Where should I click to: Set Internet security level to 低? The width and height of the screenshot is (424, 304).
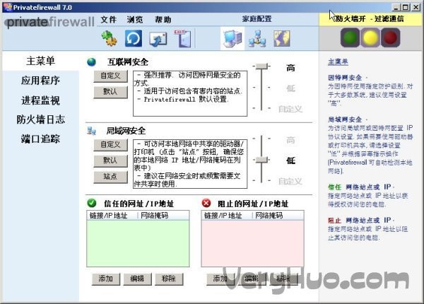click(290, 88)
